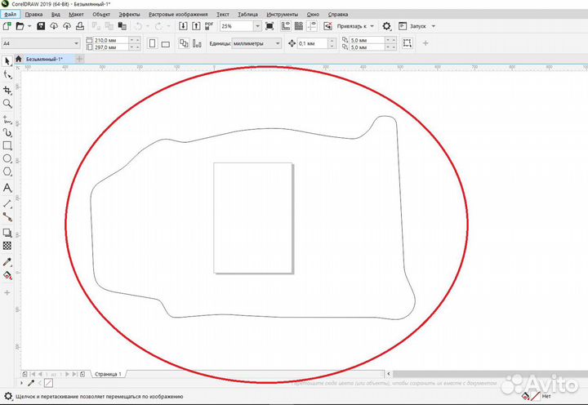This screenshot has height=405, width=588.
Task: Select the Color Eyedropper tool
Action: [x=7, y=262]
